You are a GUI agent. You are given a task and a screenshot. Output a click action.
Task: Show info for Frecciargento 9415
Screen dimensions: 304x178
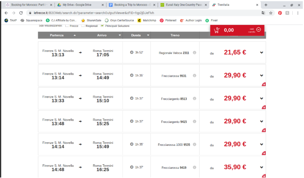[x=194, y=121]
